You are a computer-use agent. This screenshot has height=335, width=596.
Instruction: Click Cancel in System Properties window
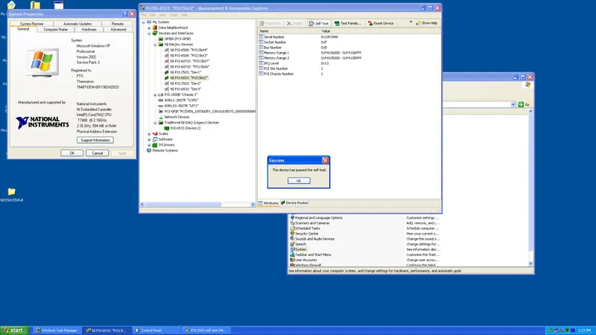click(98, 153)
